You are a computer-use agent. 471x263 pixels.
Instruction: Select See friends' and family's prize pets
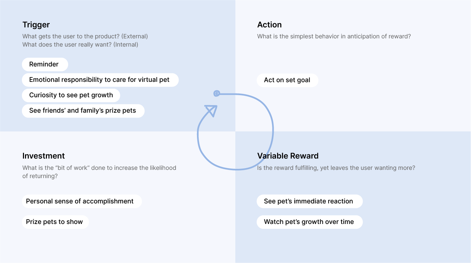click(83, 111)
